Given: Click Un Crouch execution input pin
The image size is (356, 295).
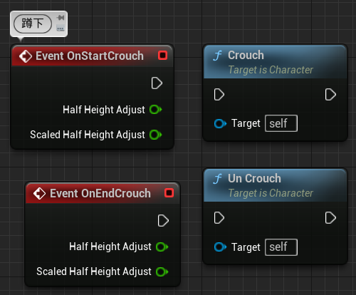Looking at the screenshot, I should pos(219,218).
